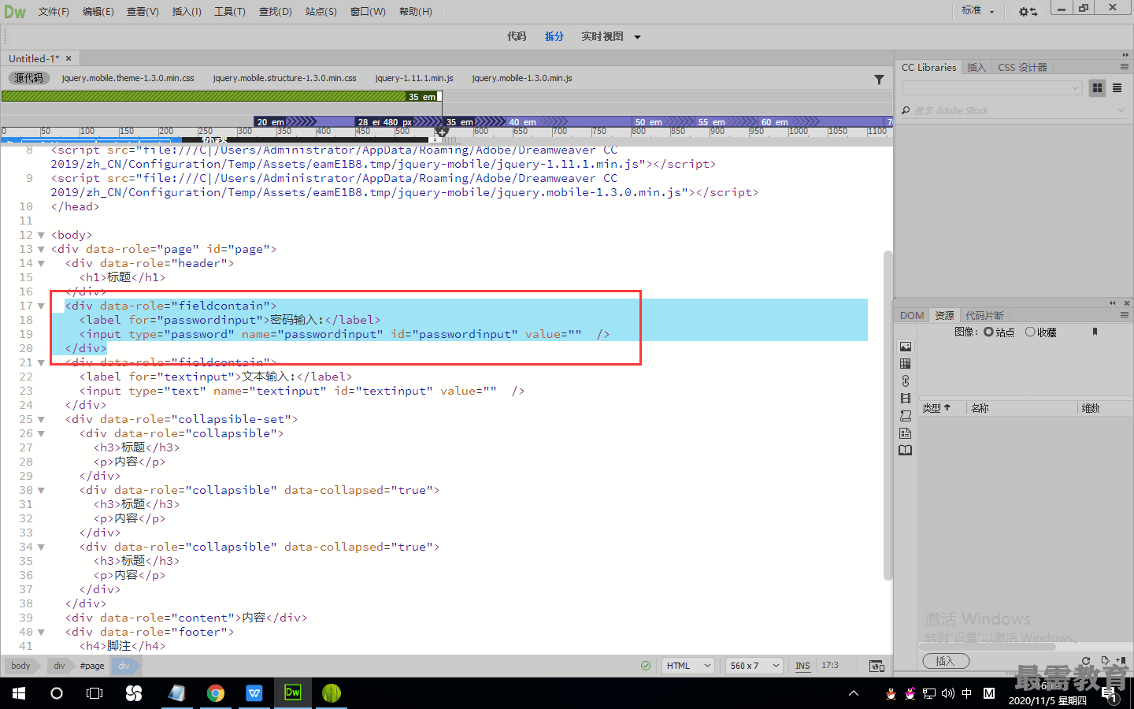Click the volume icon in system tray
This screenshot has width=1134, height=709.
948,693
